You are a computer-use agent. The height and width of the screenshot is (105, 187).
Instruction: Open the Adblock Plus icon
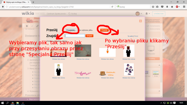[x=177, y=7]
